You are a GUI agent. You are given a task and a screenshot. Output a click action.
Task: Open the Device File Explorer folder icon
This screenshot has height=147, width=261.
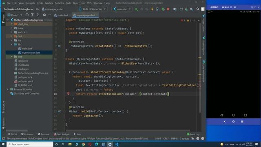point(175,9)
